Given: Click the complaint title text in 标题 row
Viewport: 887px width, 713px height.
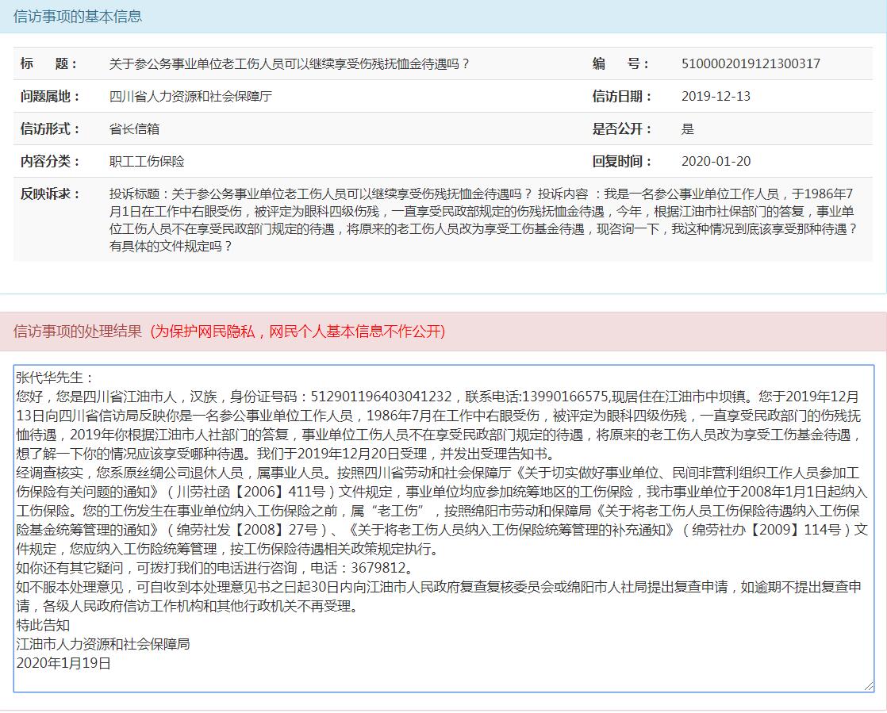Looking at the screenshot, I should point(290,64).
